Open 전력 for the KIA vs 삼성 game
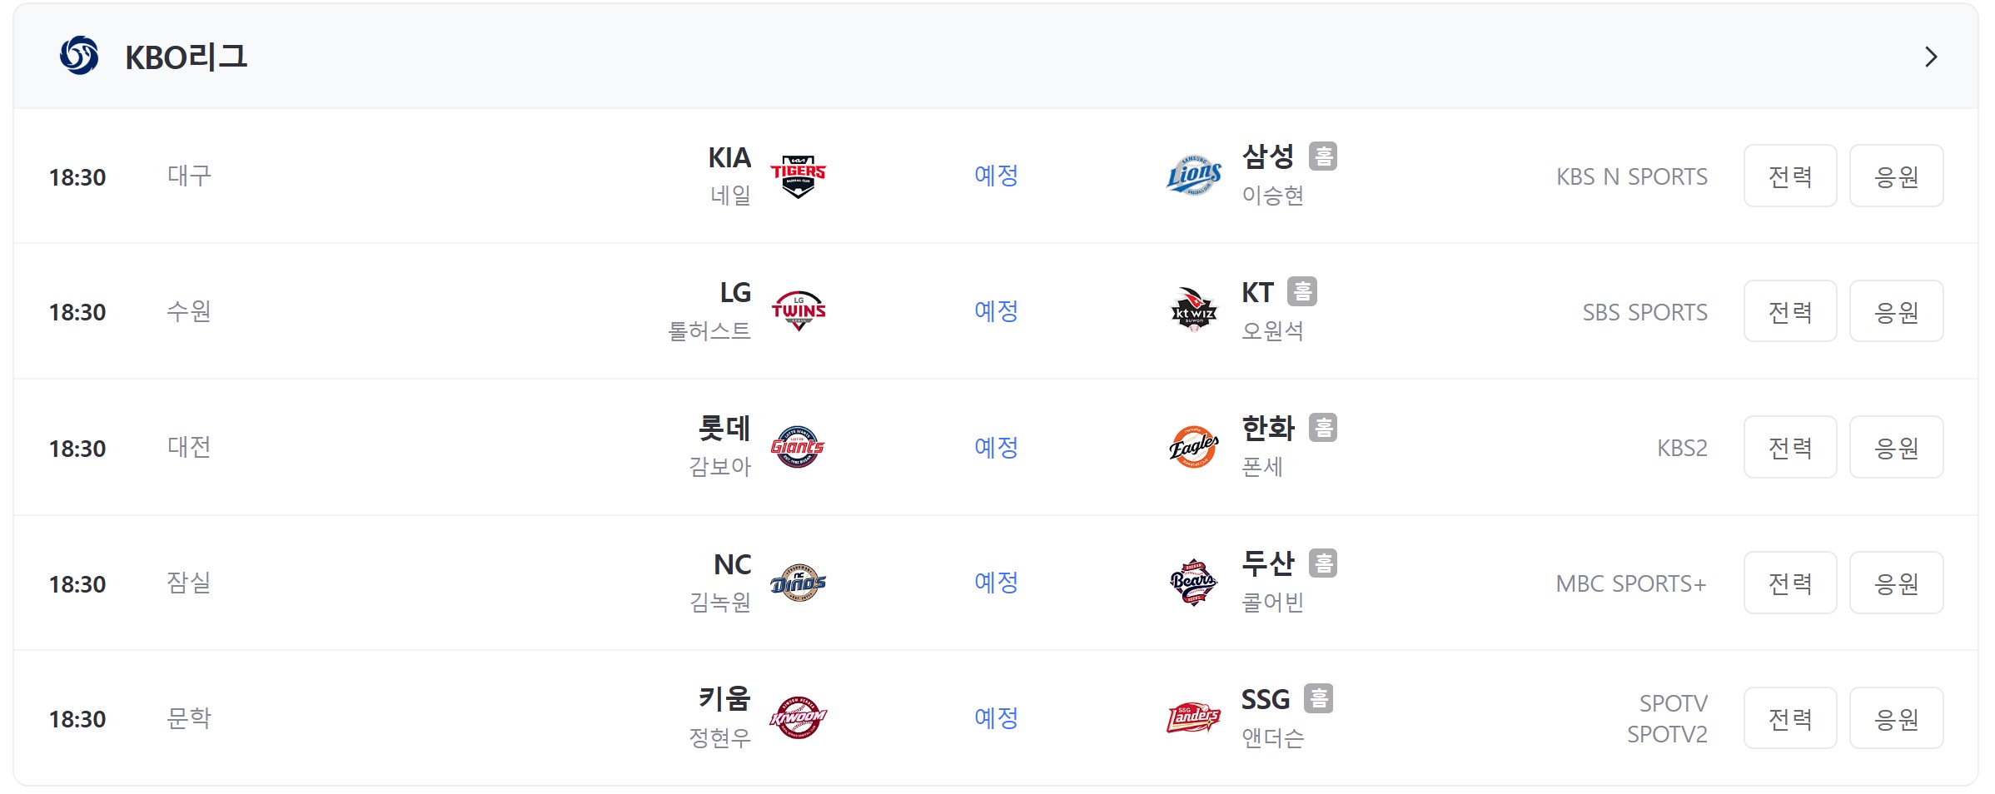Viewport: 1995px width, 794px height. click(x=1790, y=176)
